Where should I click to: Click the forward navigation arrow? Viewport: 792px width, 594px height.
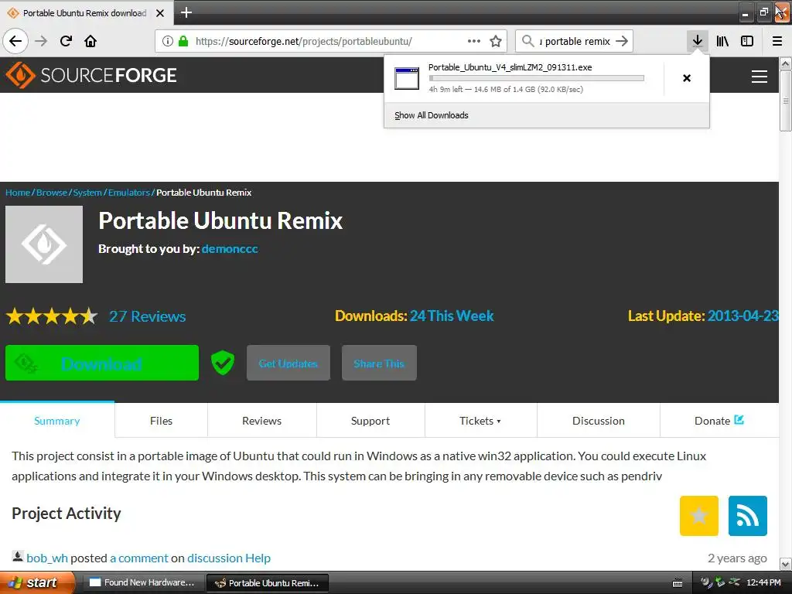click(x=41, y=41)
